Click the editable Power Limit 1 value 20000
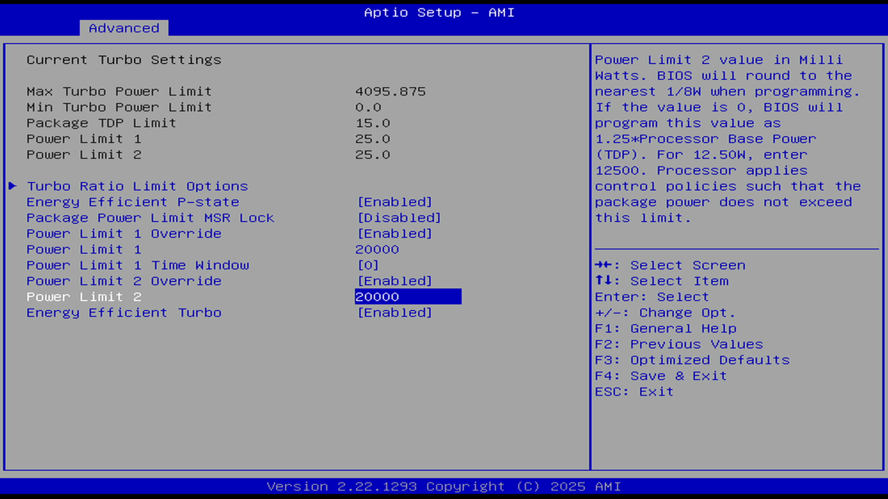 377,250
